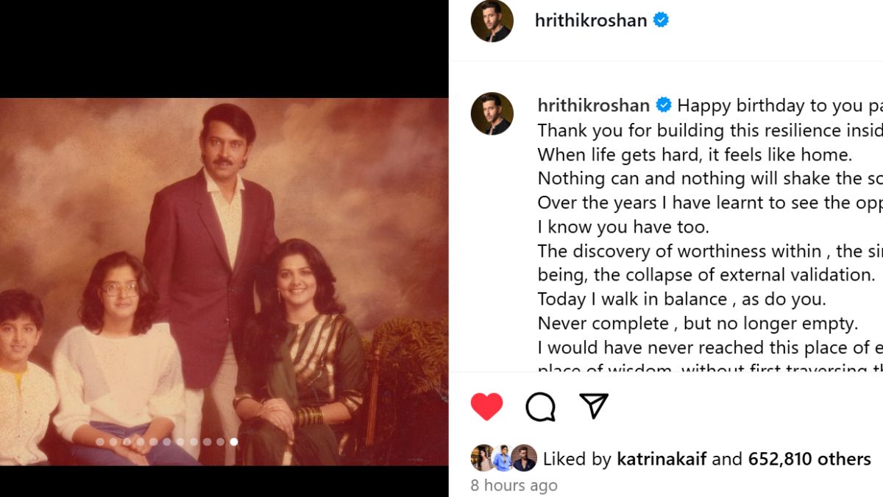The image size is (883, 497).
Task: Select the active last carousel dot
Action: point(233,442)
